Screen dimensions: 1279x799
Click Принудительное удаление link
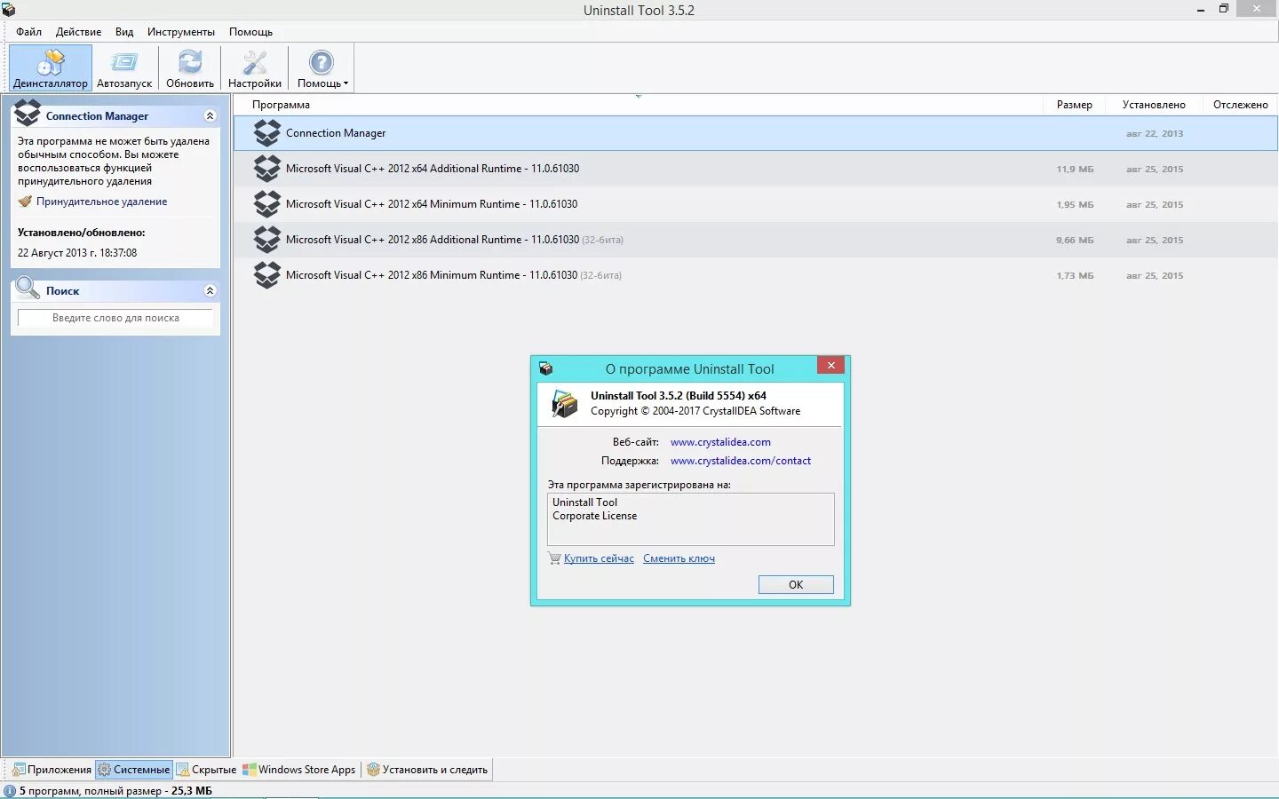[x=101, y=202]
